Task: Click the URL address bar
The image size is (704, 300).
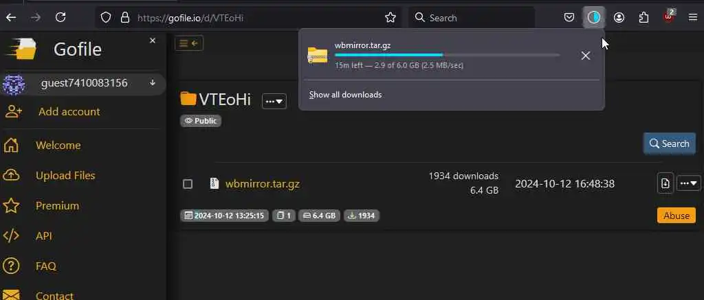Action: point(246,17)
